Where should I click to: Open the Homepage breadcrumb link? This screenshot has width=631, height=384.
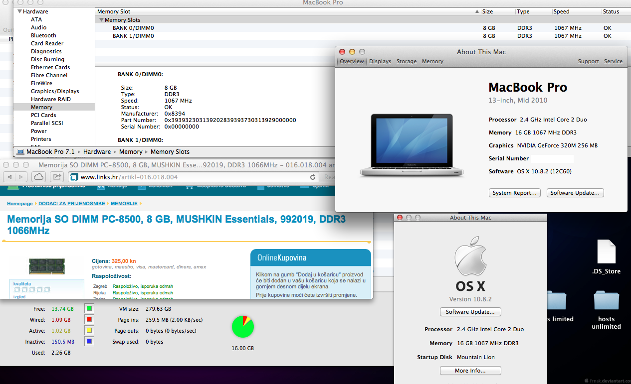20,204
